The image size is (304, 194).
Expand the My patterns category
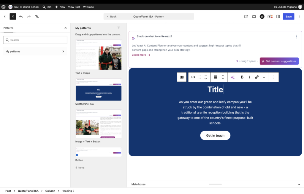(35, 51)
